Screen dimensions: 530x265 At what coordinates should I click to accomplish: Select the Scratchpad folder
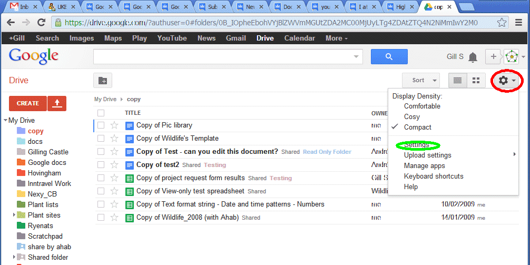point(45,236)
